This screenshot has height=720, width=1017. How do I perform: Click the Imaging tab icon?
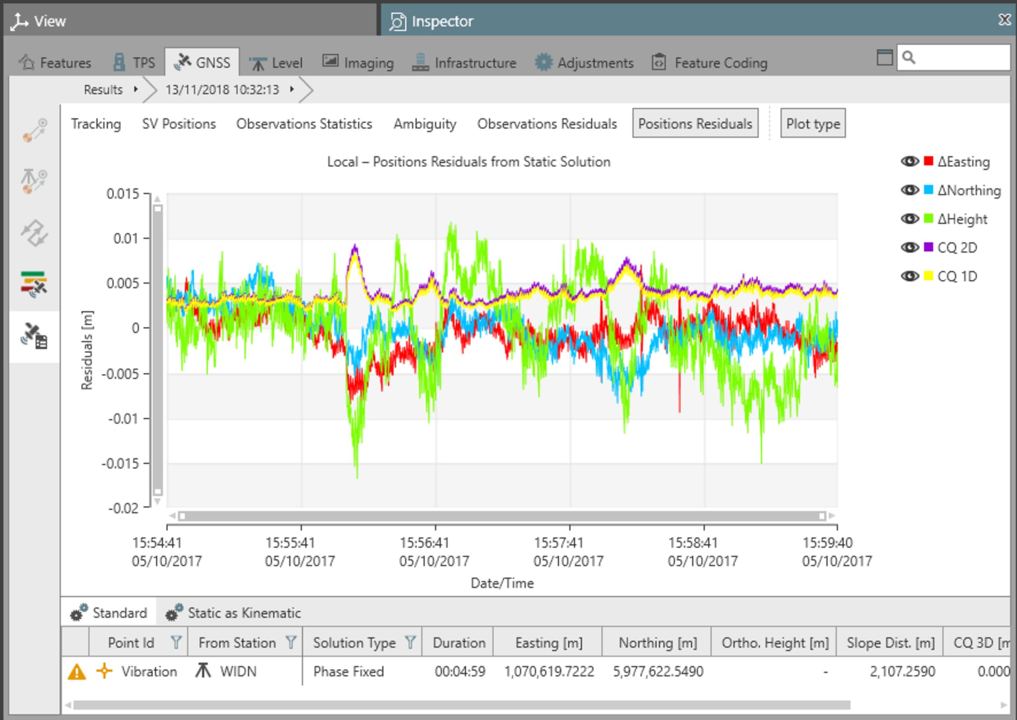[330, 61]
